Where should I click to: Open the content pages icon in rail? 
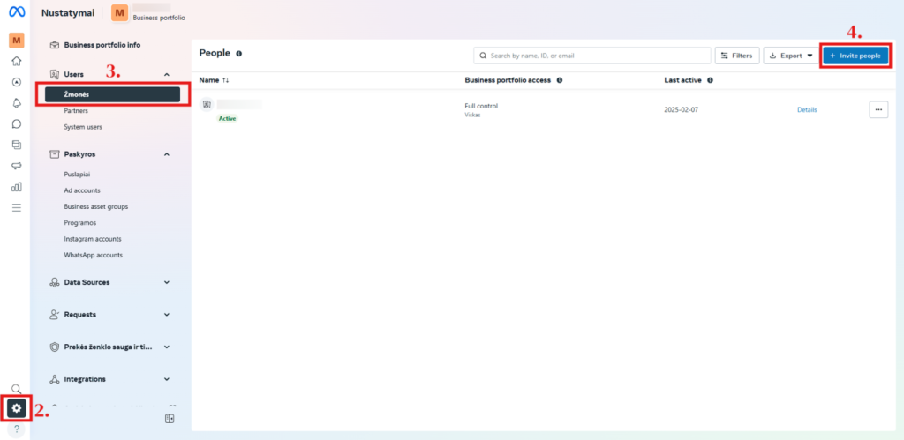[x=17, y=145]
